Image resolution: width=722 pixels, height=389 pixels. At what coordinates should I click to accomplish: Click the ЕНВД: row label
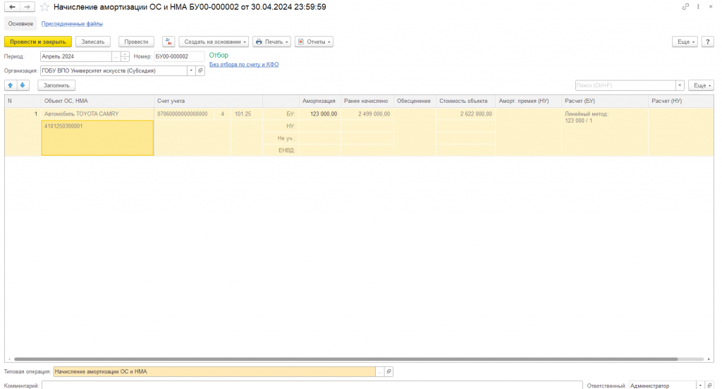286,150
